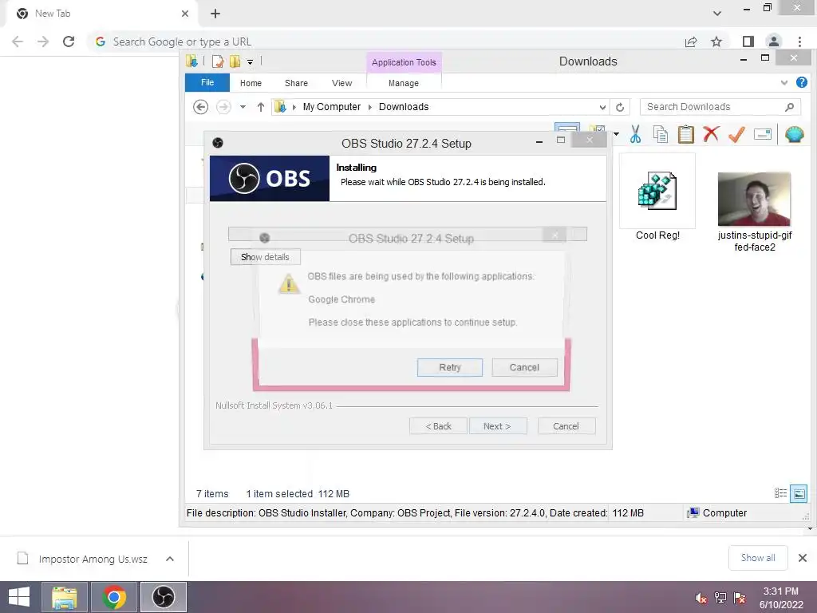
Task: Open the File tab in Explorer
Action: [x=207, y=82]
